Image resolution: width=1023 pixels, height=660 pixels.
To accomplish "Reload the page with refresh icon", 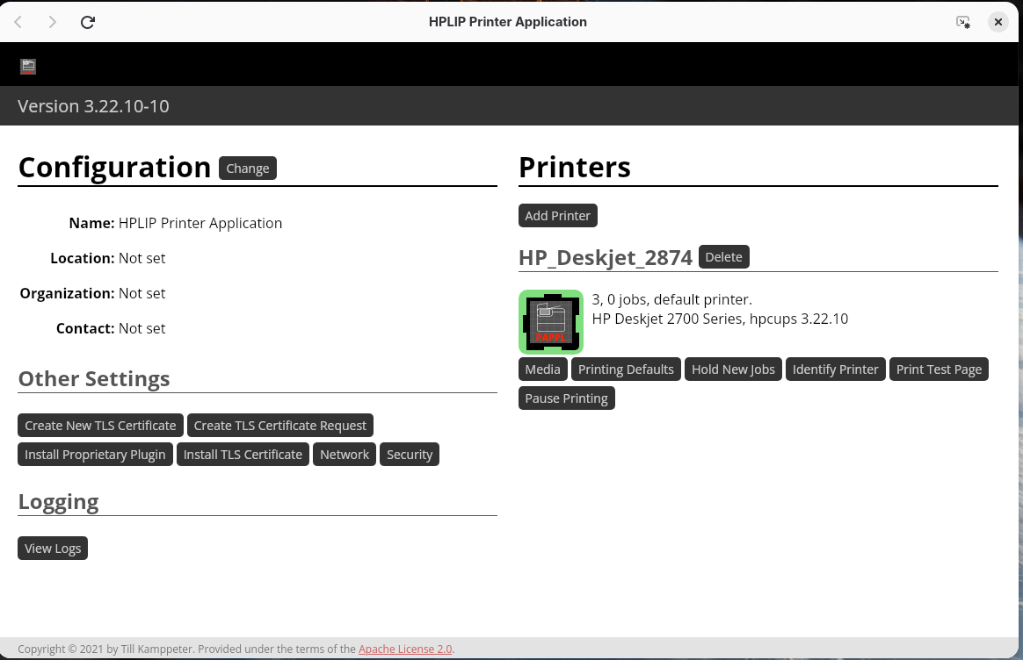I will (x=88, y=22).
